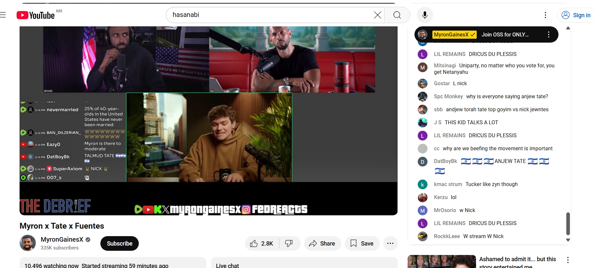Click DatBoyBk's chat avatar

click(423, 162)
